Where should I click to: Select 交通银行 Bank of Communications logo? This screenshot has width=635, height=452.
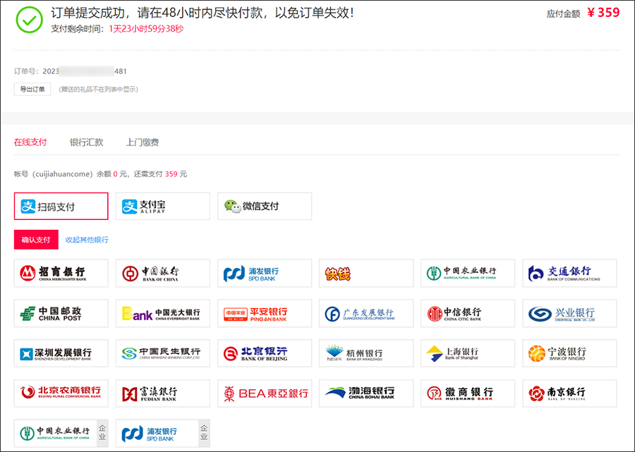[569, 273]
